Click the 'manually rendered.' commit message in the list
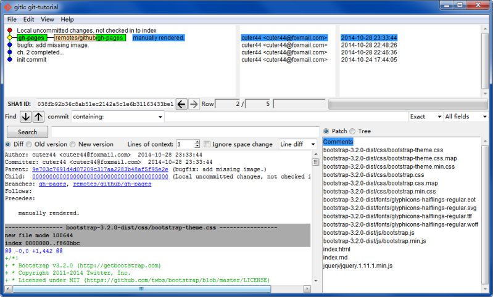 [x=159, y=38]
